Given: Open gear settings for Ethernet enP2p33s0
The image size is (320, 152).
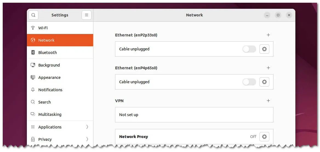Looking at the screenshot, I should coord(264,49).
